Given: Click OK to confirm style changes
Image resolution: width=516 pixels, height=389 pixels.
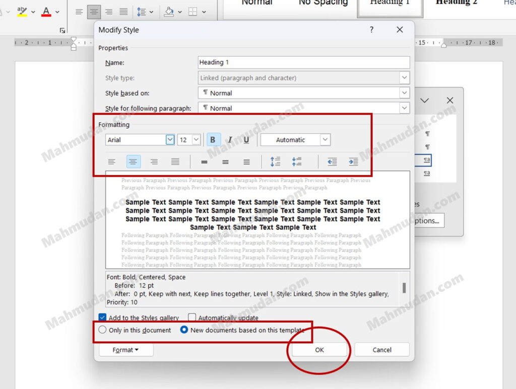Looking at the screenshot, I should (x=319, y=350).
